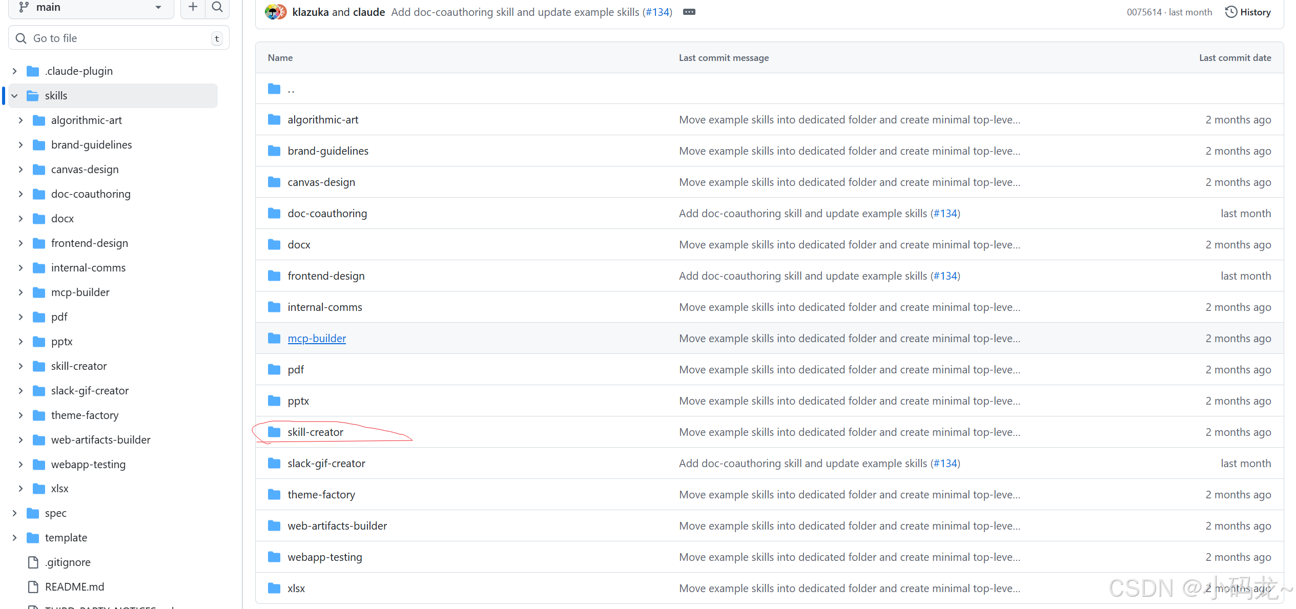
Task: Expand the spec folder in tree
Action: pyautogui.click(x=15, y=513)
